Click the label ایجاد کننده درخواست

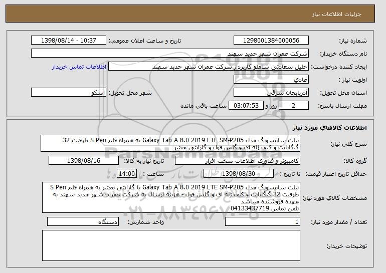pyautogui.click(x=339, y=67)
